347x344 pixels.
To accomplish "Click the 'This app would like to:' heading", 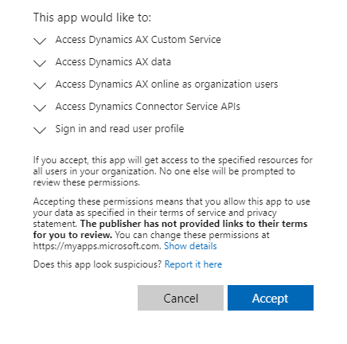I will click(x=92, y=18).
